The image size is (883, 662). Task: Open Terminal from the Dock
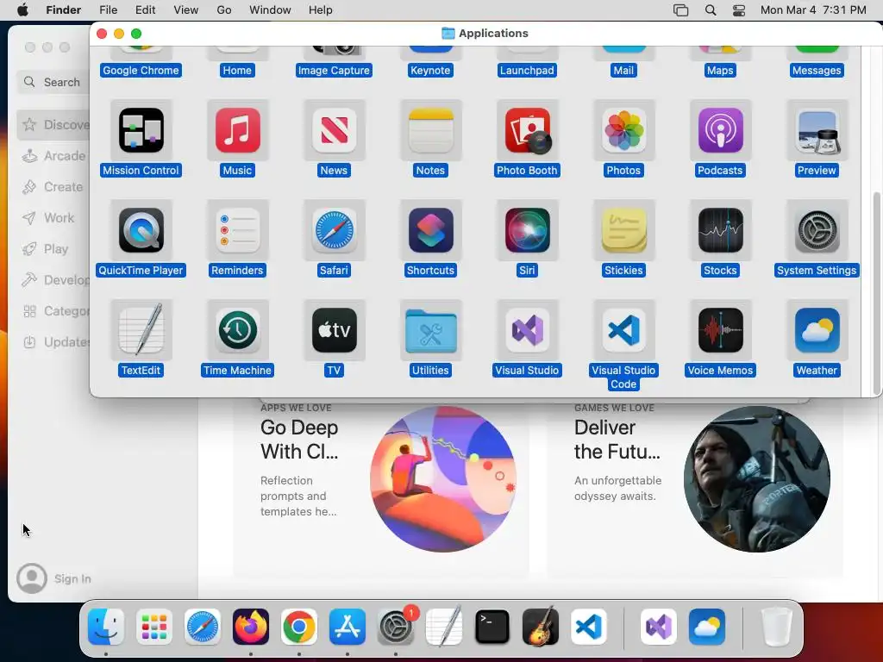pyautogui.click(x=492, y=627)
